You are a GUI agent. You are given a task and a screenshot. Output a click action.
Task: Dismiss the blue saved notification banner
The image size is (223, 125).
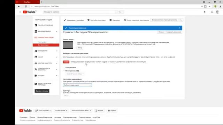[x=179, y=28]
